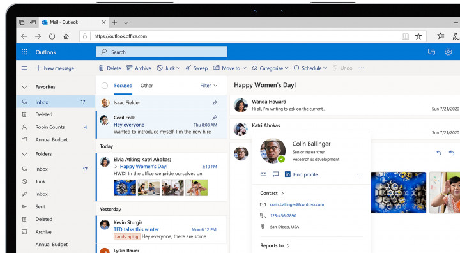460x253 pixels.
Task: Switch to the Focused tab
Action: [x=123, y=86]
